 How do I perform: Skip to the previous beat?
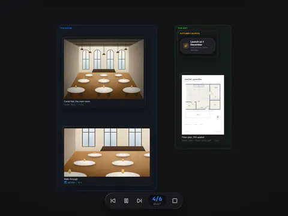point(113,200)
